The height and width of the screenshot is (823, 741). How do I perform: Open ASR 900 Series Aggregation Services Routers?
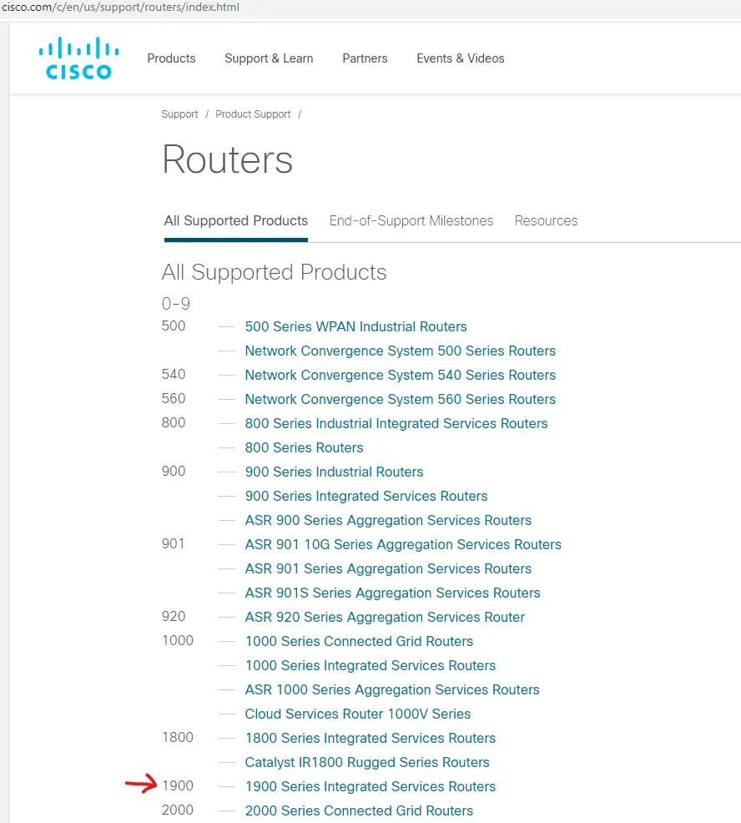click(388, 520)
